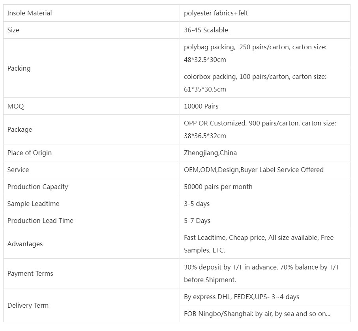Click the MOQ label cell
Viewport: 358px width, 331px height.
tap(16, 106)
